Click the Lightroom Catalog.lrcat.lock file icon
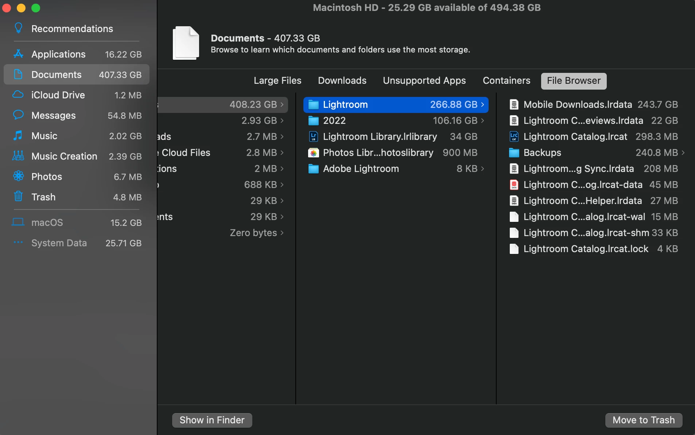 [514, 249]
